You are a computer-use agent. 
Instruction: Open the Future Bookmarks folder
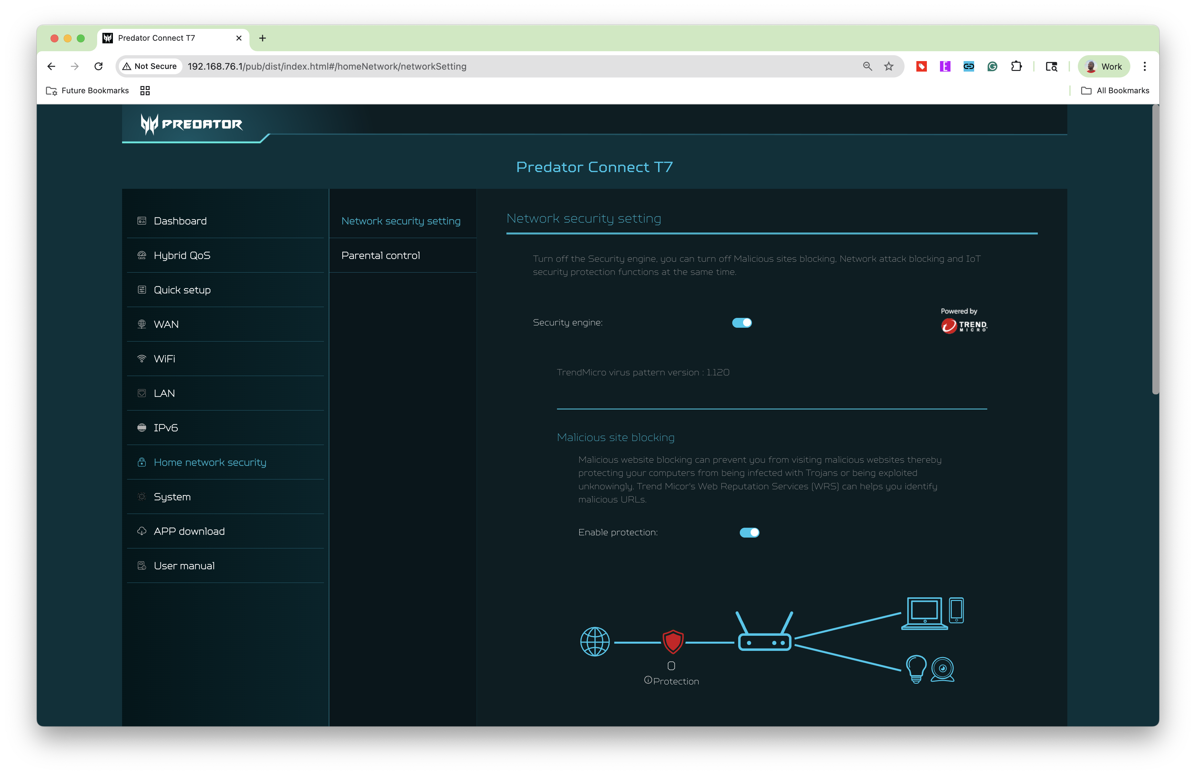tap(87, 91)
